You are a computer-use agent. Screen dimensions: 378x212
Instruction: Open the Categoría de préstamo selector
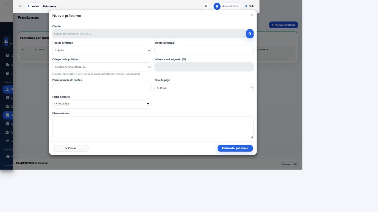102,67
